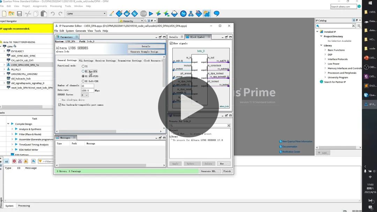The height and width of the screenshot is (212, 377).
Task: Click the Save toolbar icon
Action: click(19, 14)
